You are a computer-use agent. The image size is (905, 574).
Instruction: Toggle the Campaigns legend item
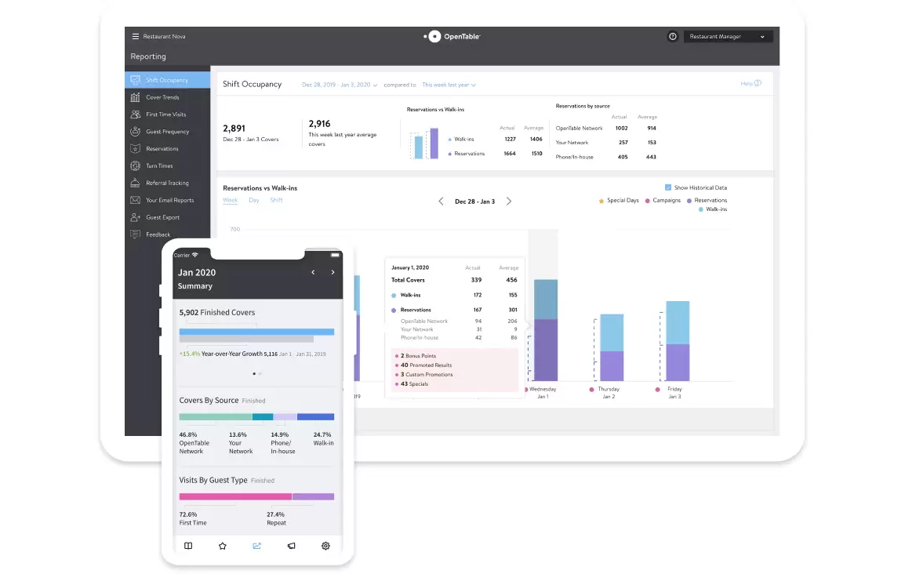[663, 200]
